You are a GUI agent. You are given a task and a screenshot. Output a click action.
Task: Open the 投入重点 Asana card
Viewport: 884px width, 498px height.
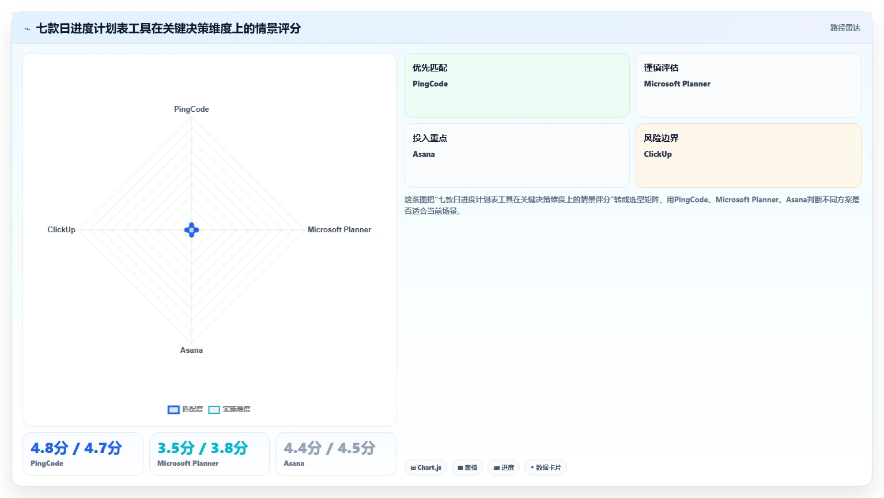tap(517, 156)
